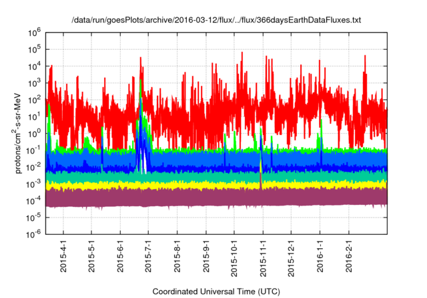This screenshot has width=427, height=298.
Task: Click the yellow flux band in the chart
Action: point(216,185)
